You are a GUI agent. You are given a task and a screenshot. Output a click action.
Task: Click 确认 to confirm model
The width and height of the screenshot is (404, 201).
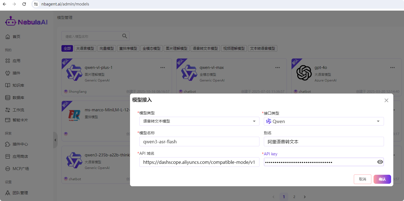pyautogui.click(x=382, y=179)
